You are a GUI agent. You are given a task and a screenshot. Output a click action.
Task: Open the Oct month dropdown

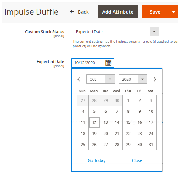[101, 79]
